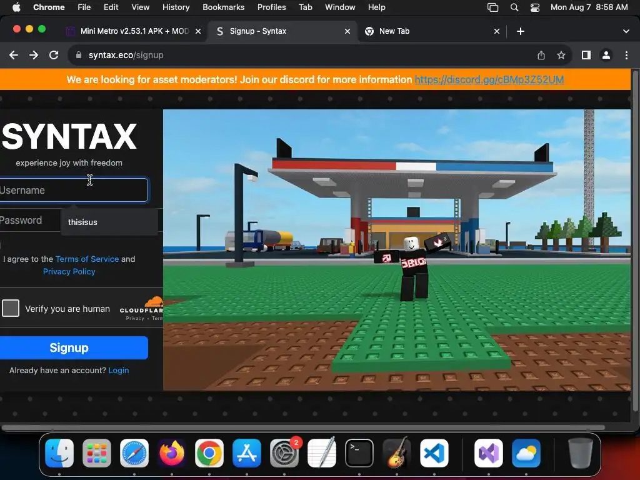Open the Help menu
Screen dimensions: 640x480
click(376, 7)
